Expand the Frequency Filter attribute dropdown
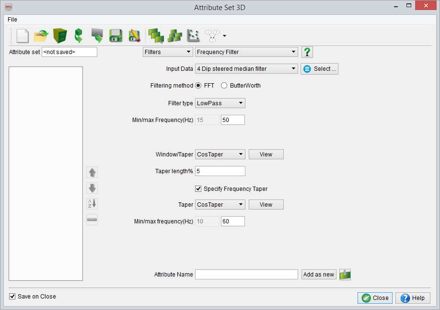Screen dimensions: 440x310 pyautogui.click(x=246, y=52)
